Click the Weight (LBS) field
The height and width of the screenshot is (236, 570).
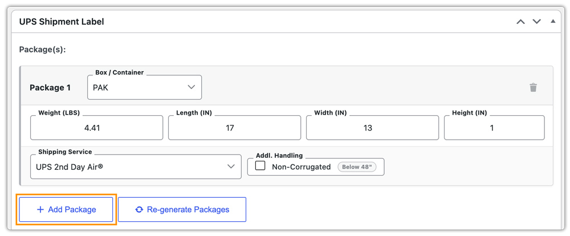click(96, 128)
